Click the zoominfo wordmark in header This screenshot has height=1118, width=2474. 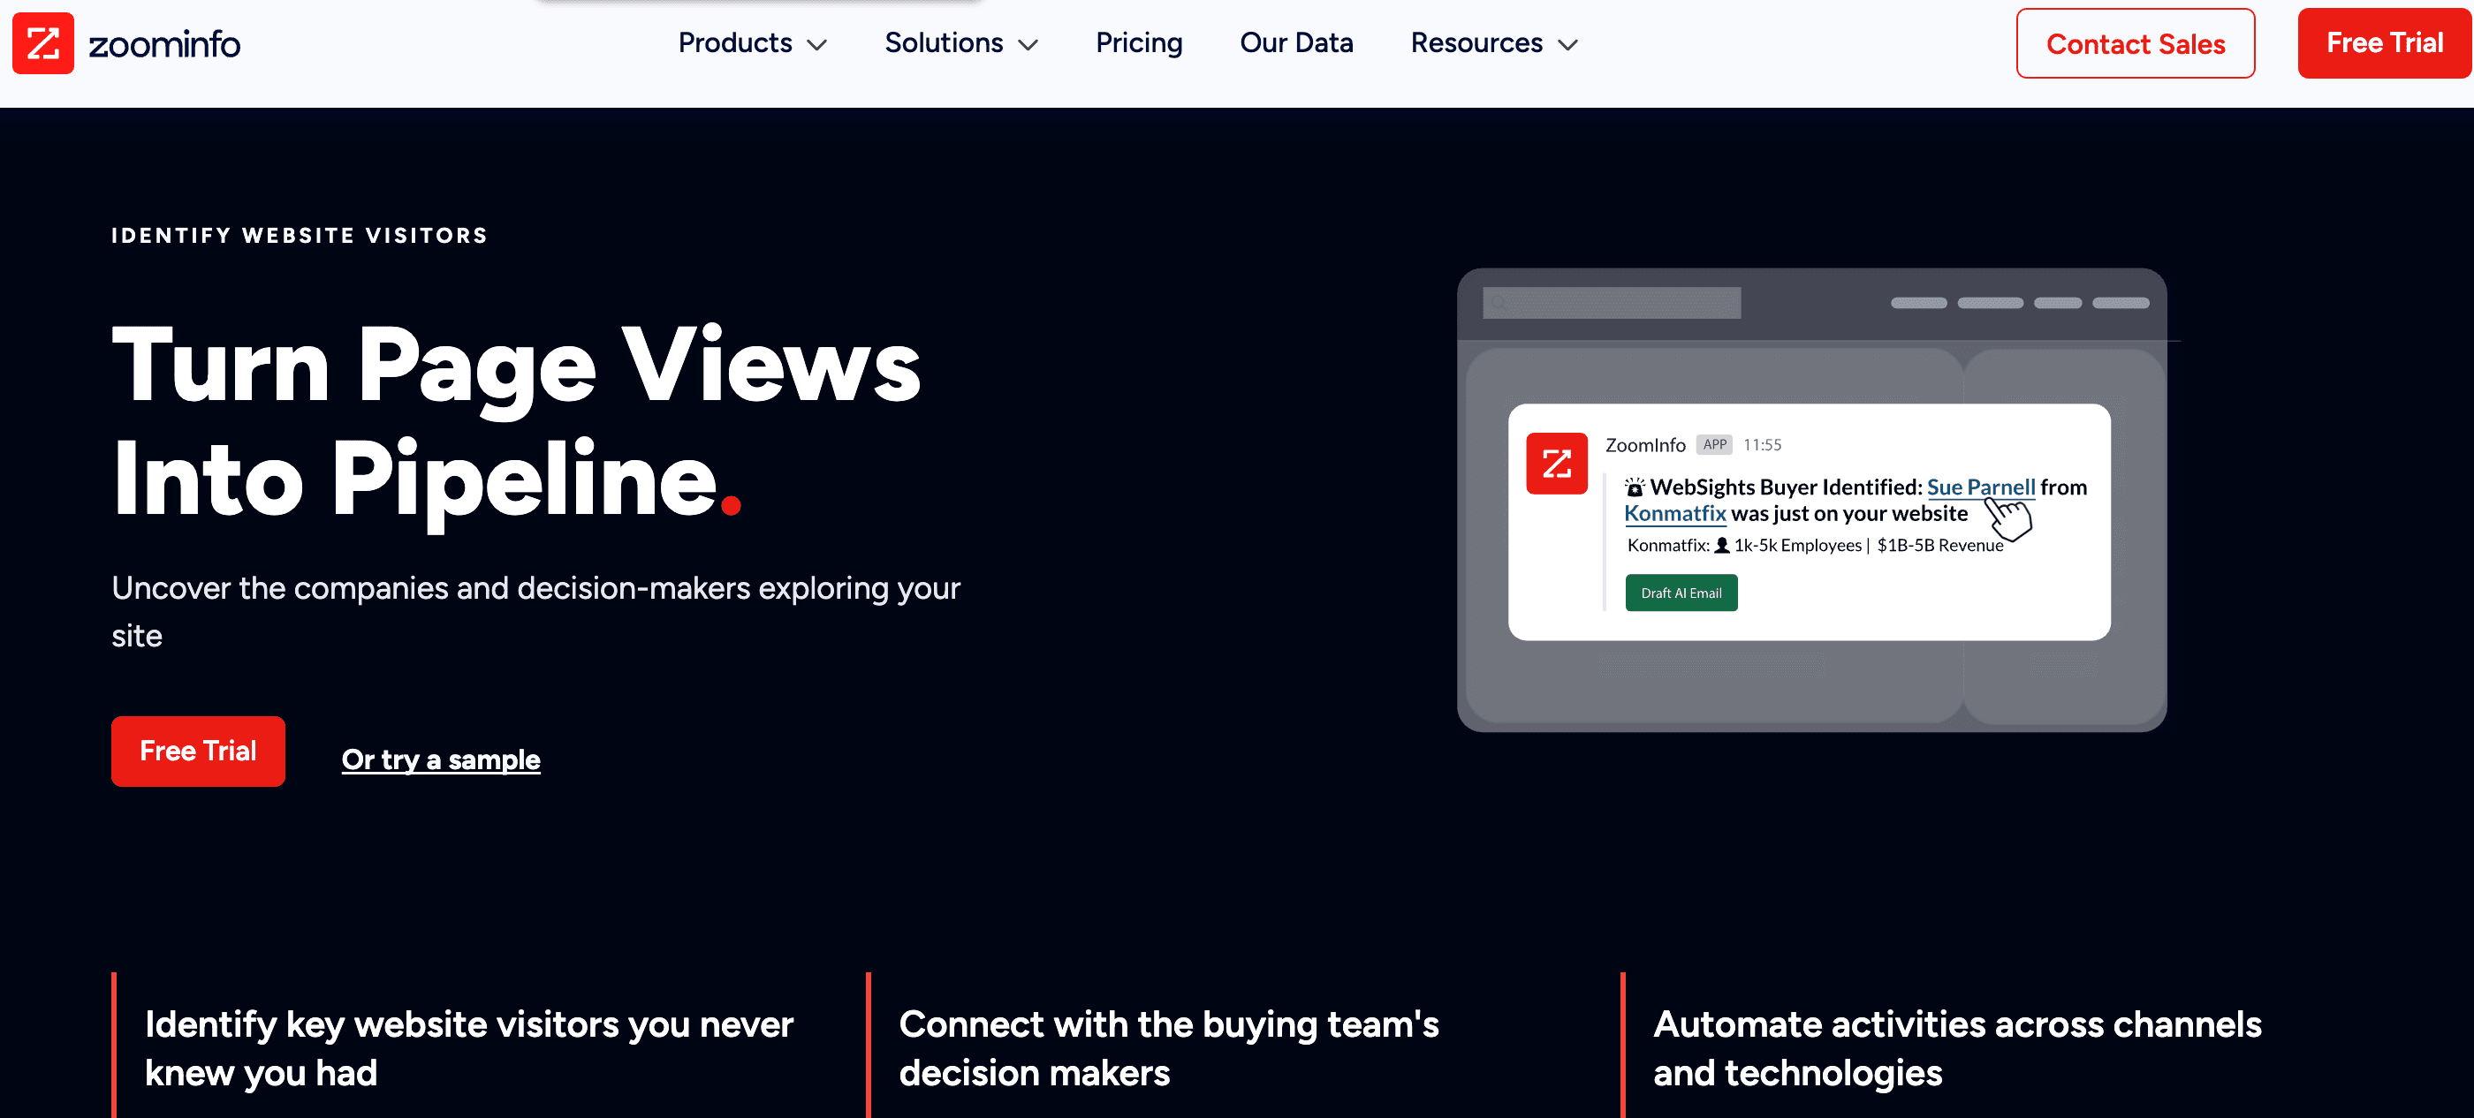[164, 44]
